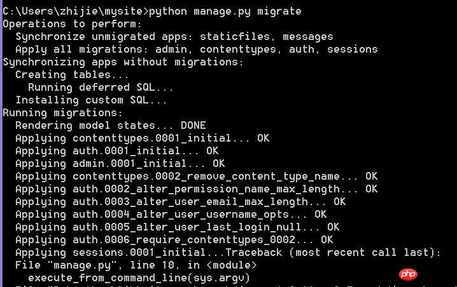457x287 pixels.
Task: Click 'auth.0003_alter_user_email_max_length' migration line
Action: click(x=180, y=201)
